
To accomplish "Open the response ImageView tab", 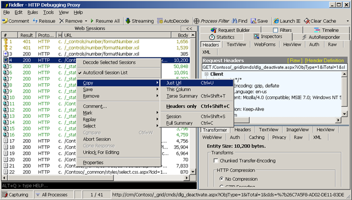I will (298, 130).
